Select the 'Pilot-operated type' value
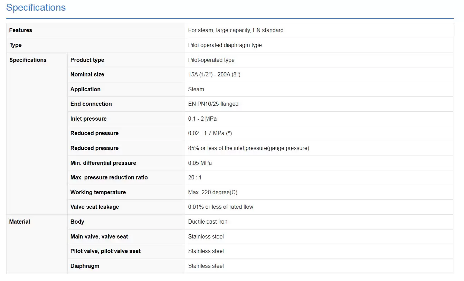The image size is (464, 281). pyautogui.click(x=211, y=60)
